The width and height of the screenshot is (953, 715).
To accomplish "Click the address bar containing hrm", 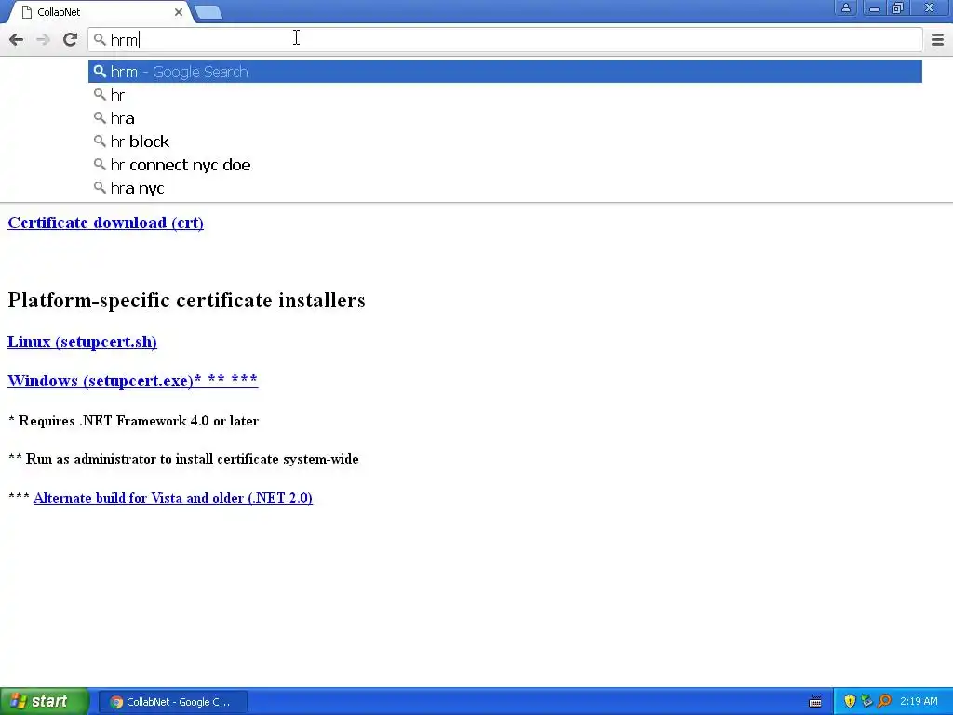I will (x=505, y=40).
